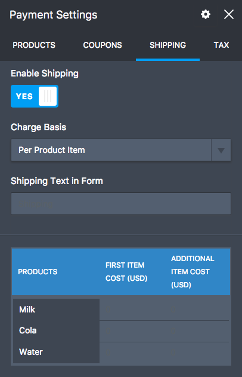
Task: Select the Shipping tab
Action: tap(167, 45)
